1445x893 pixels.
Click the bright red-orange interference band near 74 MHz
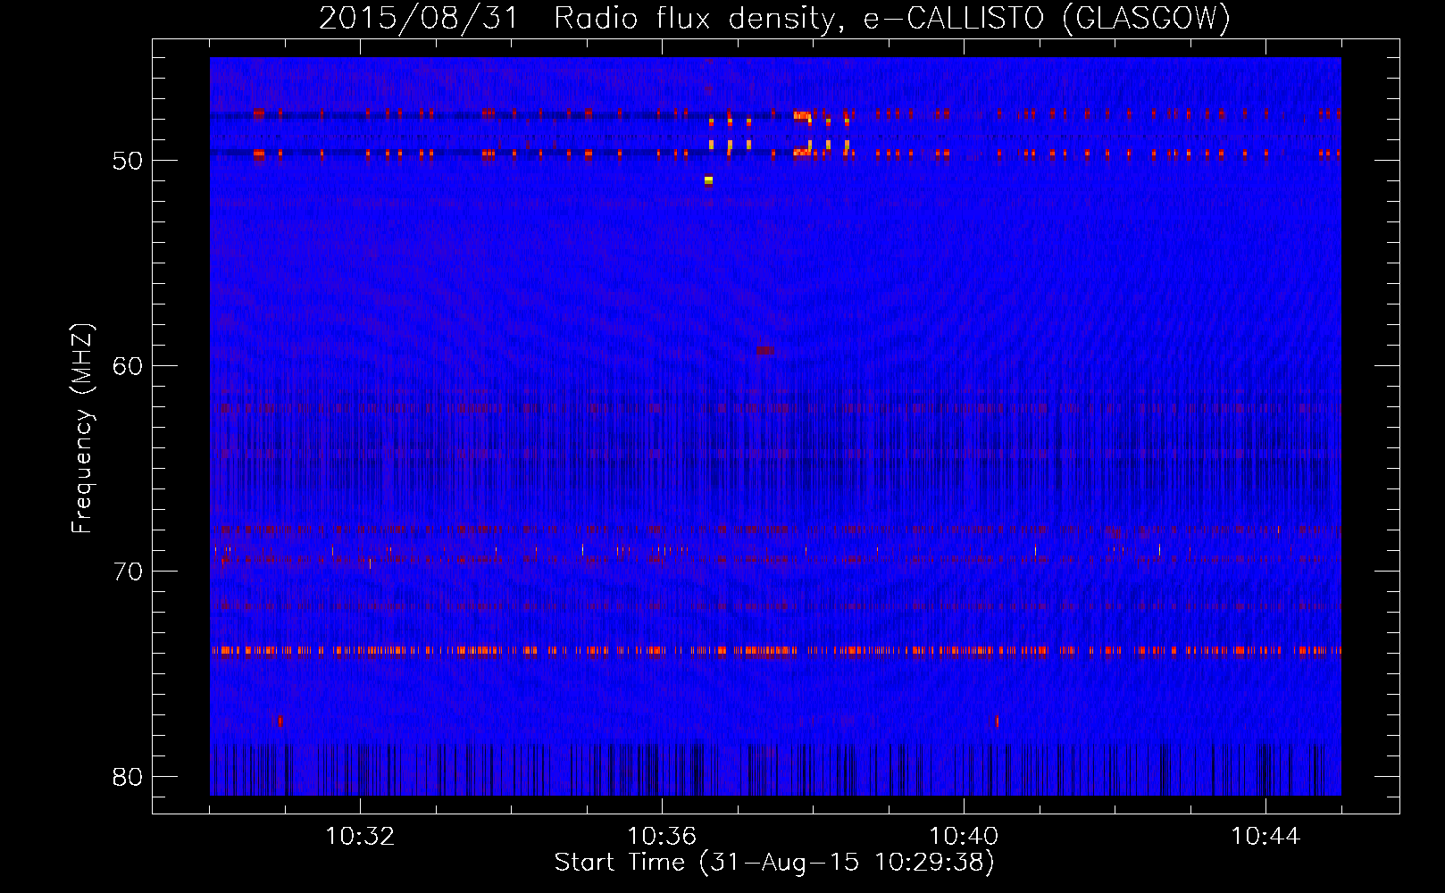(775, 650)
